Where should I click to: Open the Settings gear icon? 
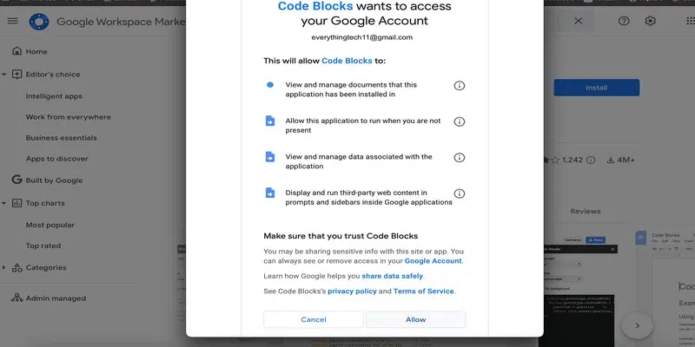point(650,21)
